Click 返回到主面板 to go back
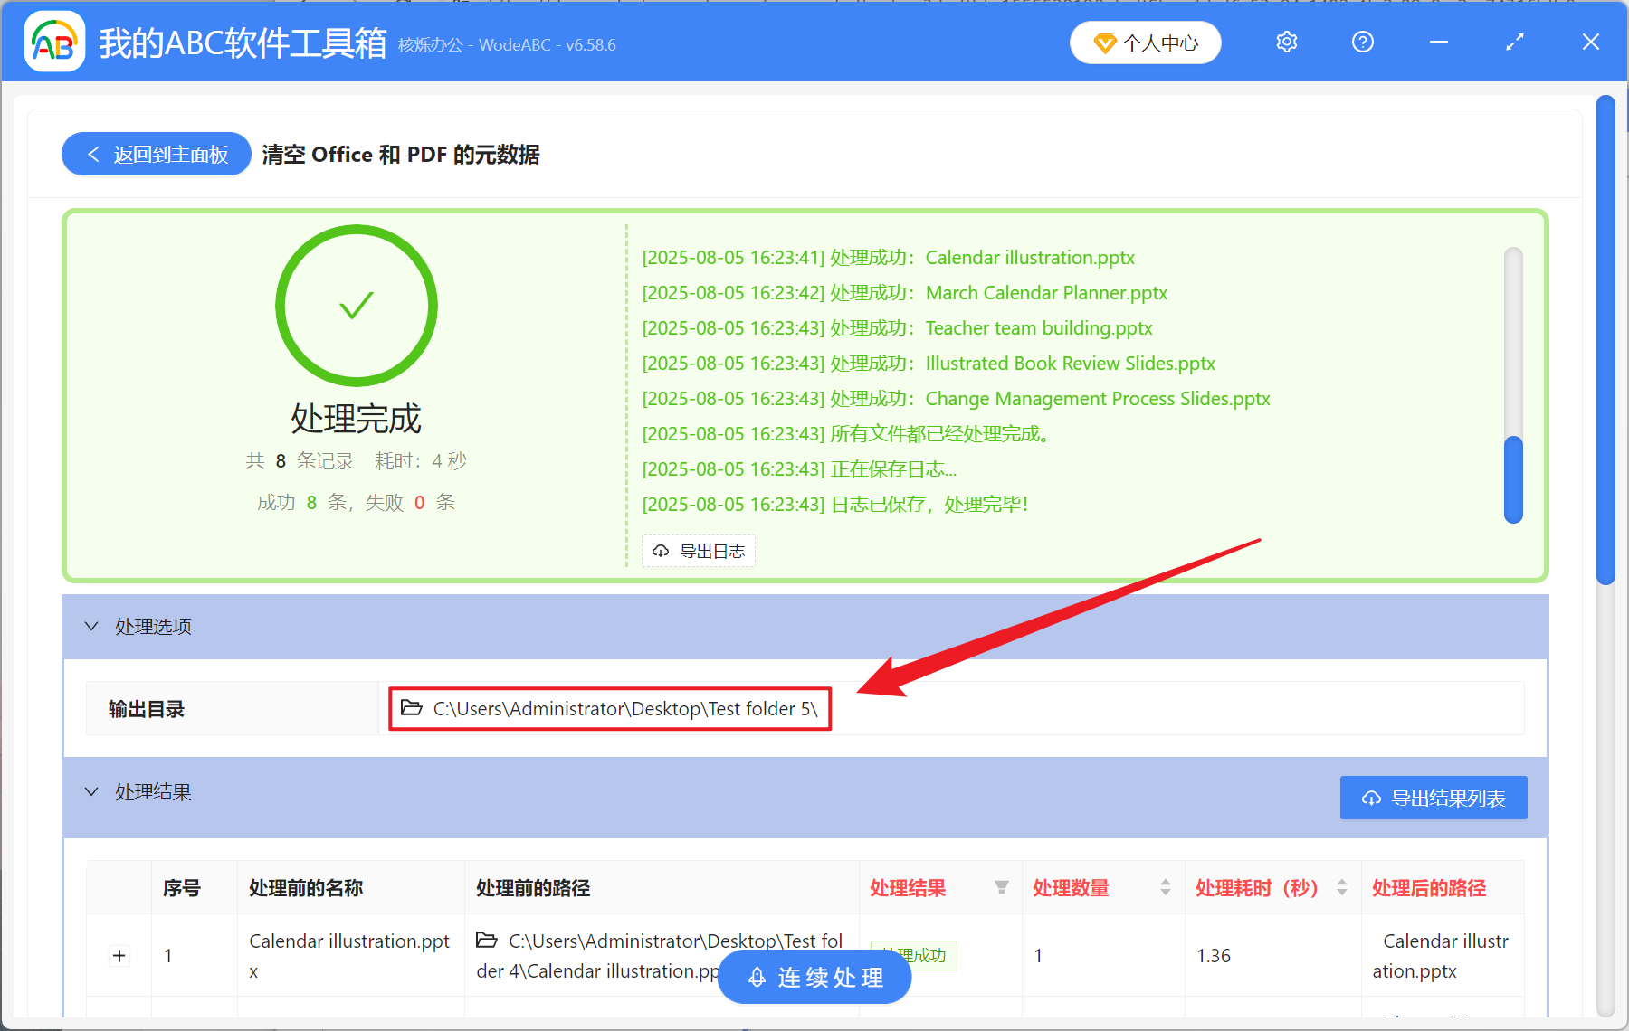The image size is (1629, 1031). pos(156,154)
